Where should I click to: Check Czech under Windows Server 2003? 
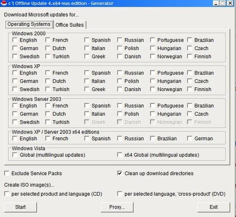pos(190,114)
